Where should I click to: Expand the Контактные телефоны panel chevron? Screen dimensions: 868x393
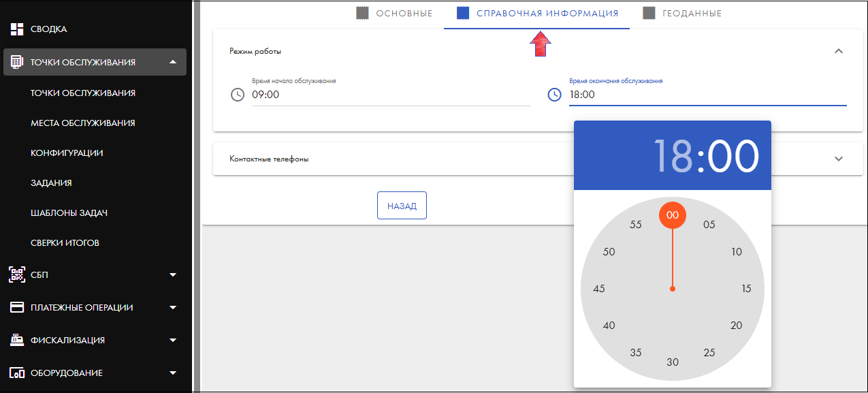pos(839,159)
